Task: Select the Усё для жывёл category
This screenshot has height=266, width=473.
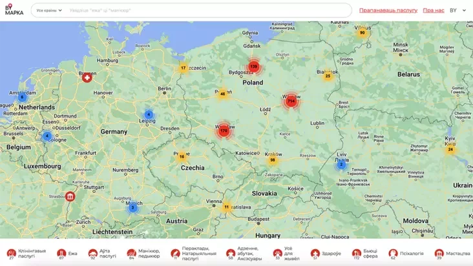Action: click(286, 253)
